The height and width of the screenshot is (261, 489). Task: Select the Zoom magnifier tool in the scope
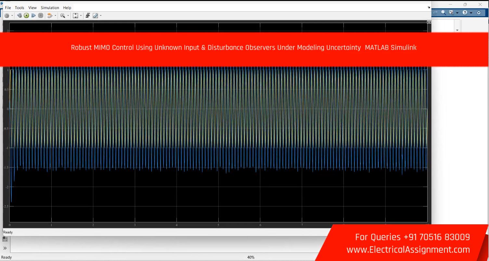point(63,16)
